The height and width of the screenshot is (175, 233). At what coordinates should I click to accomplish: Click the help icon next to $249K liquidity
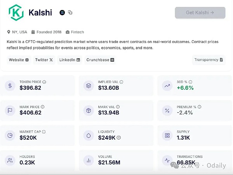click(x=119, y=138)
